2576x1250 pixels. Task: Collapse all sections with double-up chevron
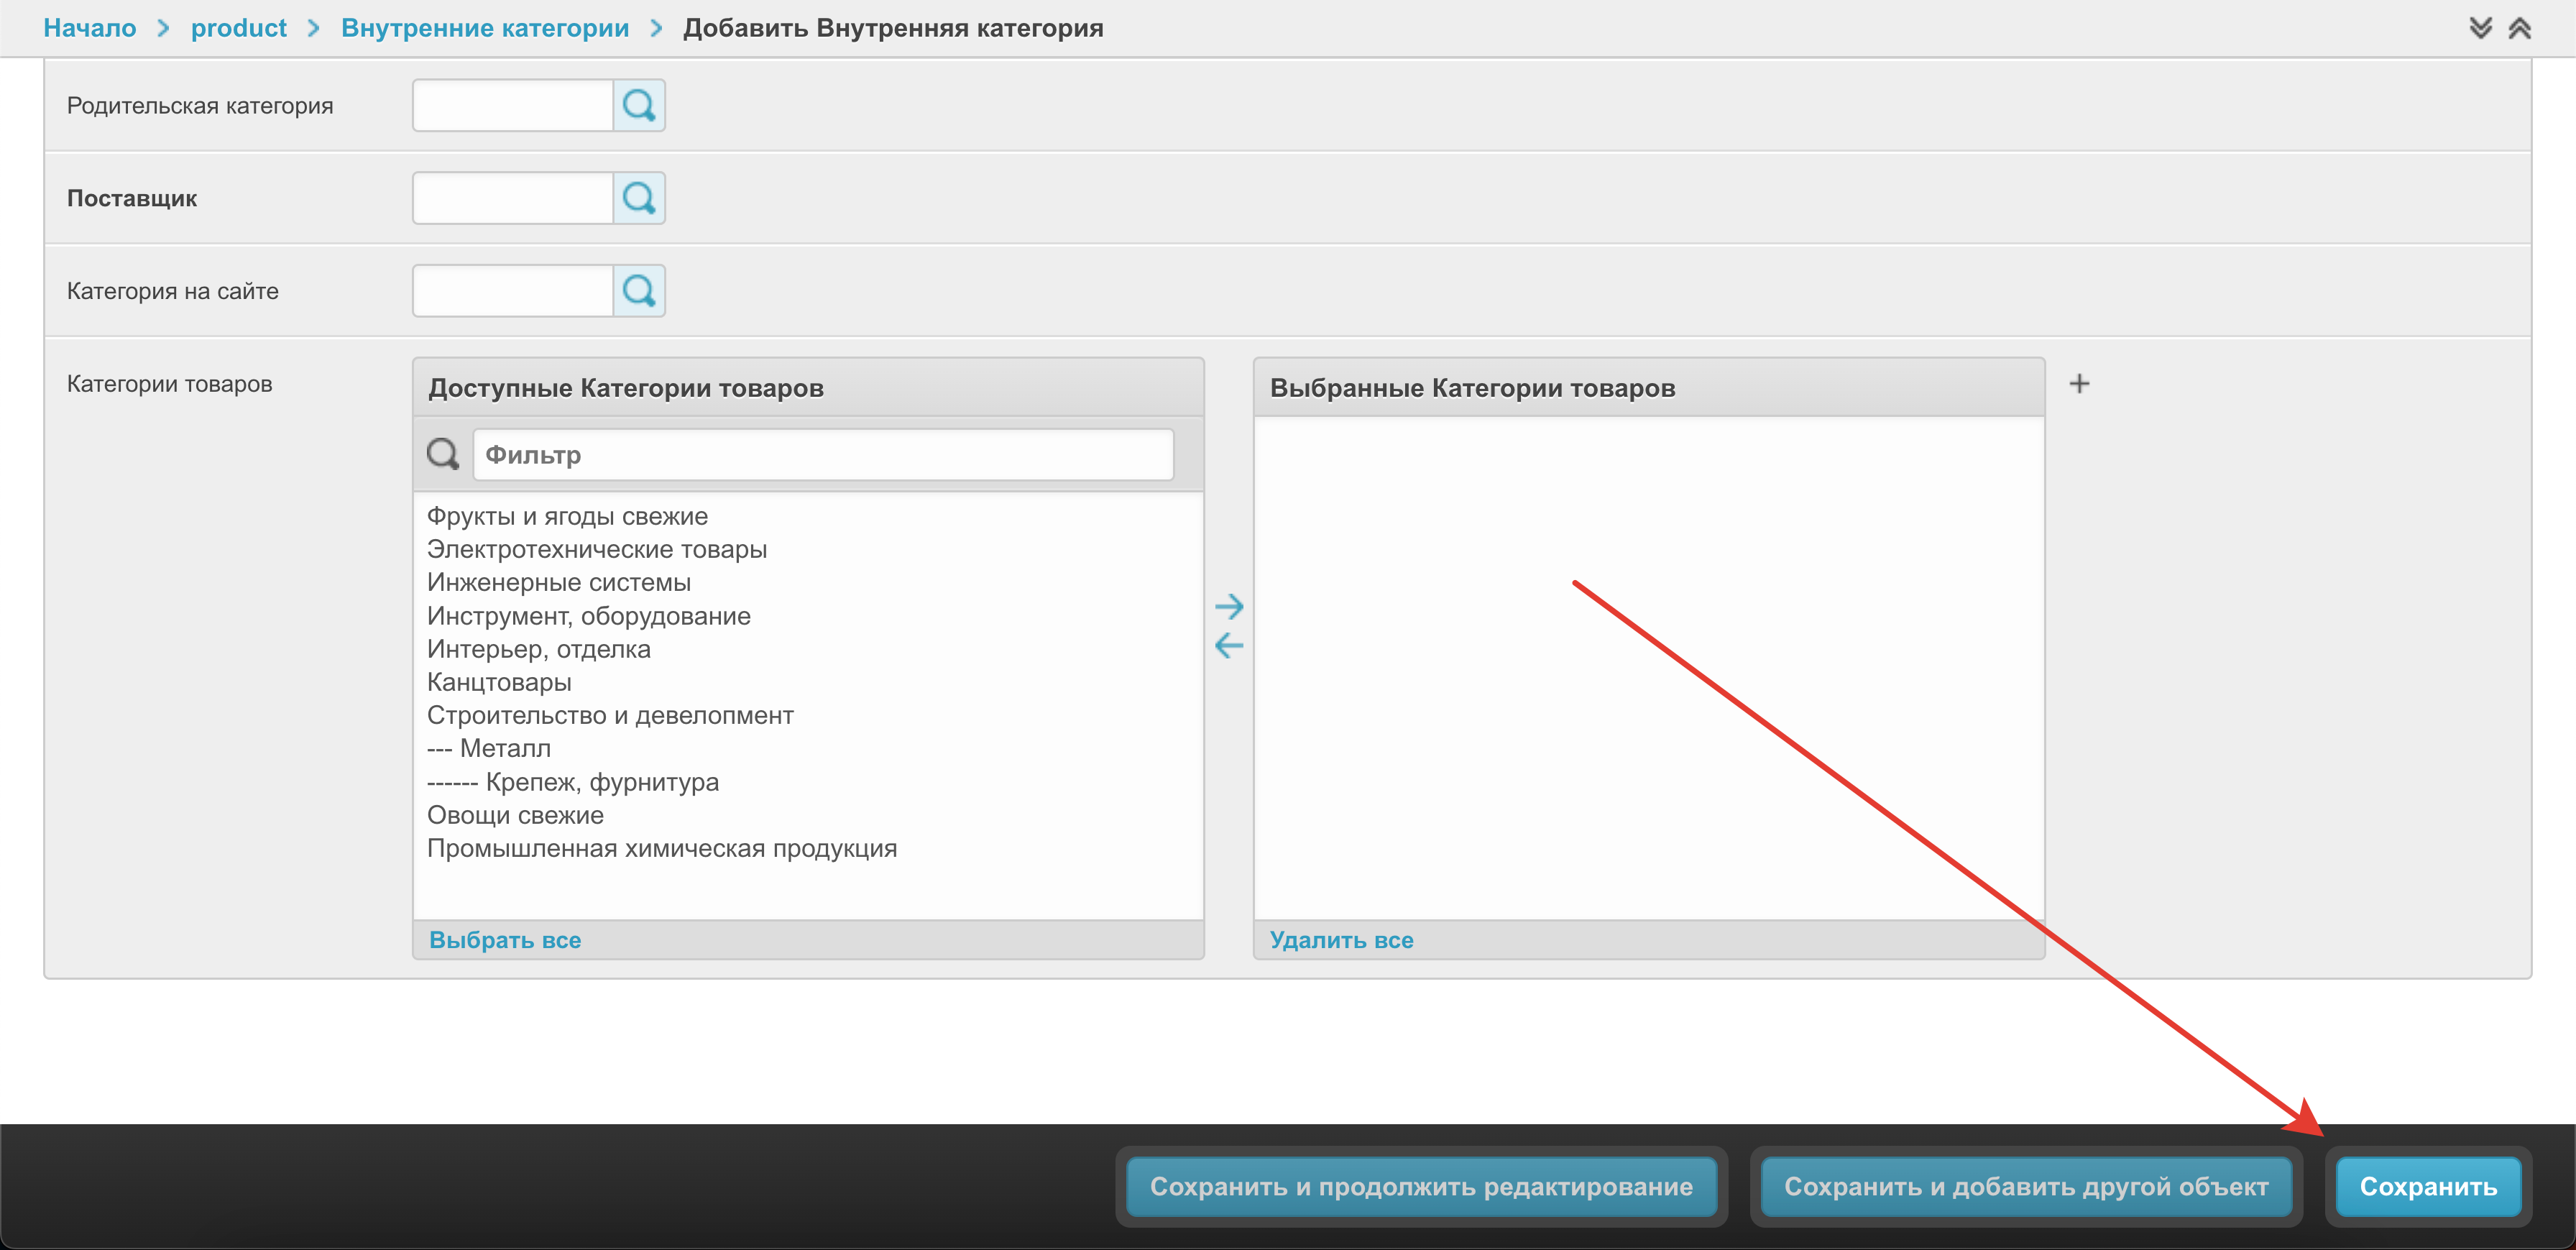2520,28
